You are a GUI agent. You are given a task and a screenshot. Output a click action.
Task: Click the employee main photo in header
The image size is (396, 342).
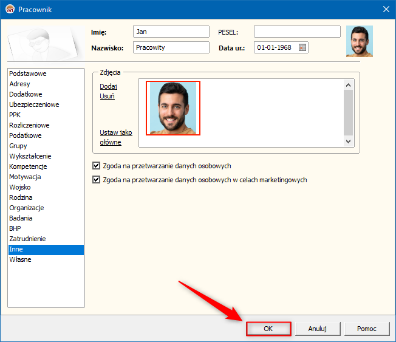point(360,41)
